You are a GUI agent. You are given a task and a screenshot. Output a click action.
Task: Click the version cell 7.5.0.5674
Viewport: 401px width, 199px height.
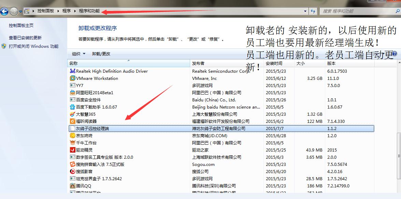click(x=337, y=164)
